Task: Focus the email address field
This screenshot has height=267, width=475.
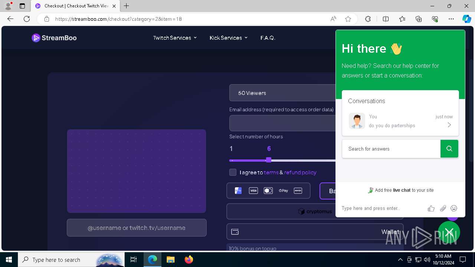Action: tap(282, 123)
